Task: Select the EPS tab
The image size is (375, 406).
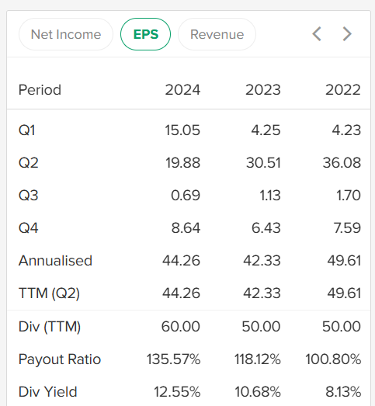Action: (x=145, y=34)
